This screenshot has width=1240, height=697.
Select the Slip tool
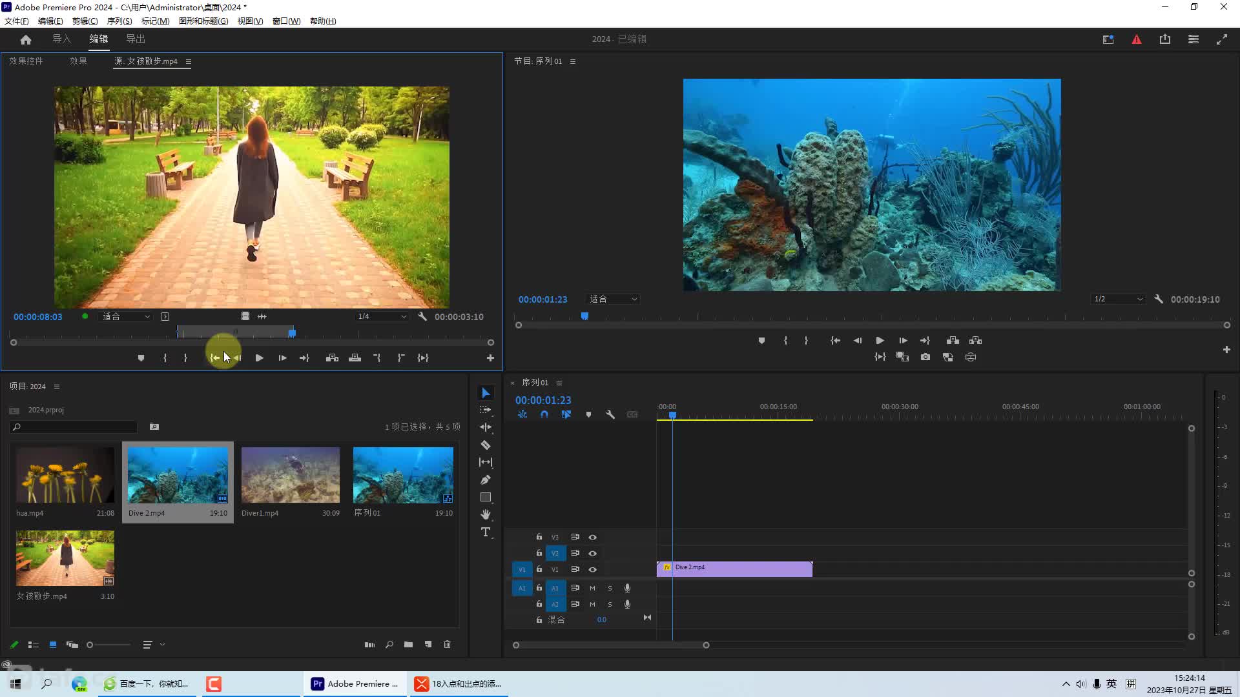coord(486,462)
